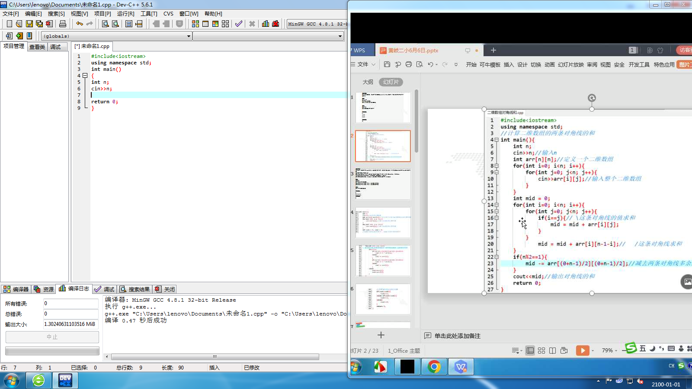Click Find icon in Dev-C++ toolbar
692x389 pixels.
coord(105,24)
